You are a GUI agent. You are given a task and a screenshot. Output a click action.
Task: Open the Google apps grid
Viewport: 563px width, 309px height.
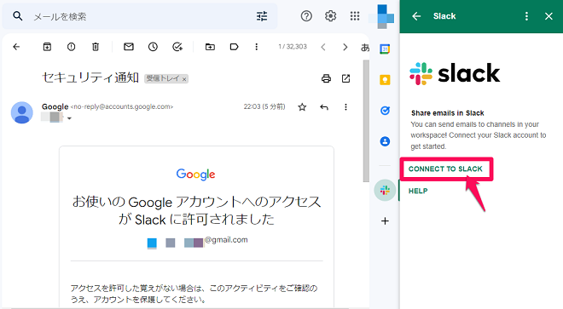(355, 16)
